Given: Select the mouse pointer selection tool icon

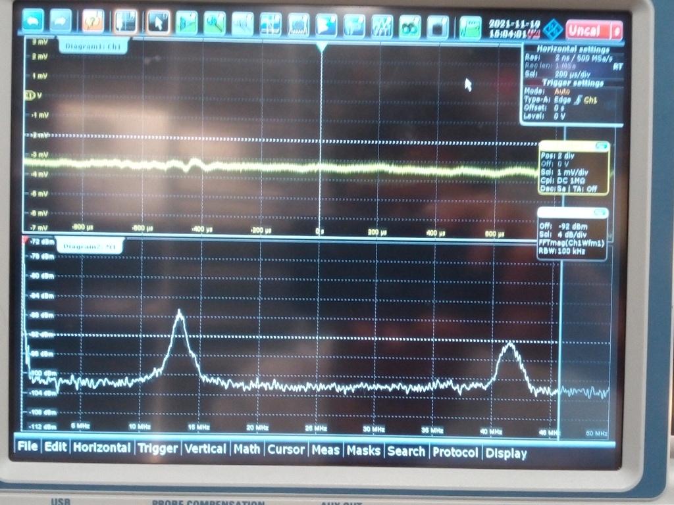Looking at the screenshot, I should click(x=158, y=22).
